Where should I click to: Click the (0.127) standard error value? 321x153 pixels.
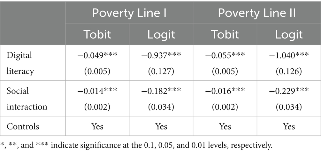tap(161, 71)
